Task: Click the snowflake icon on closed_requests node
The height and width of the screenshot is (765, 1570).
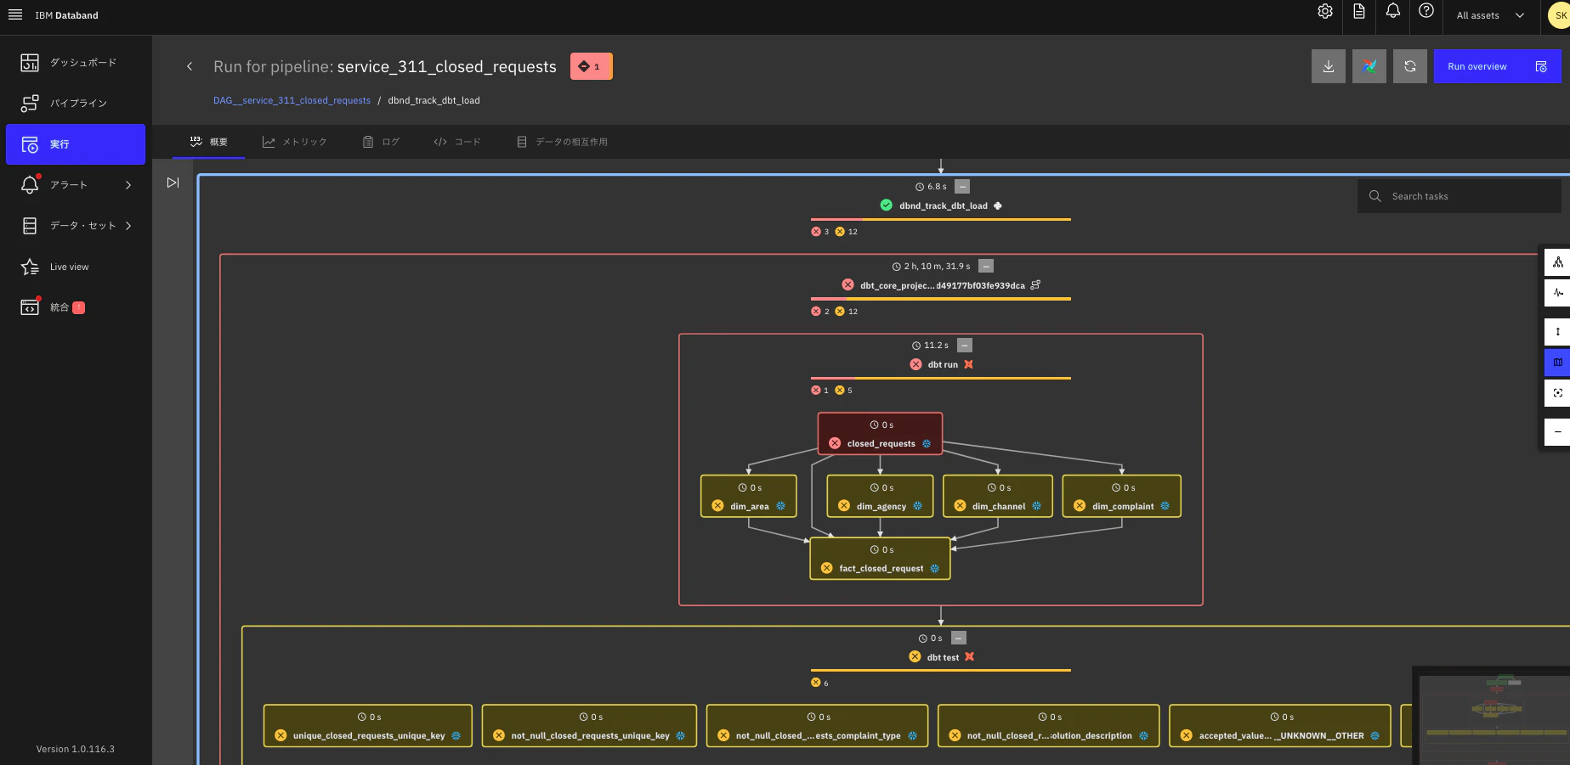Action: click(x=927, y=444)
